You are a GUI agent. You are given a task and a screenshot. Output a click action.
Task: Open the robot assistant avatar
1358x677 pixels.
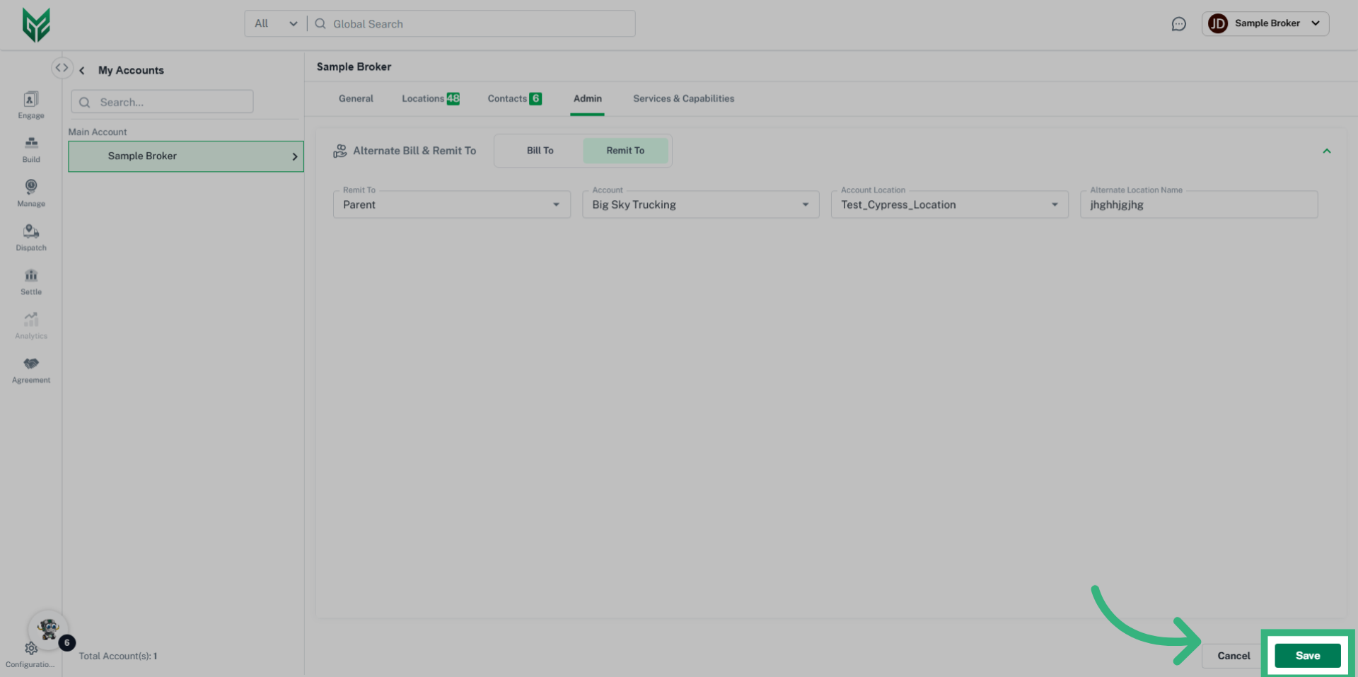point(48,629)
